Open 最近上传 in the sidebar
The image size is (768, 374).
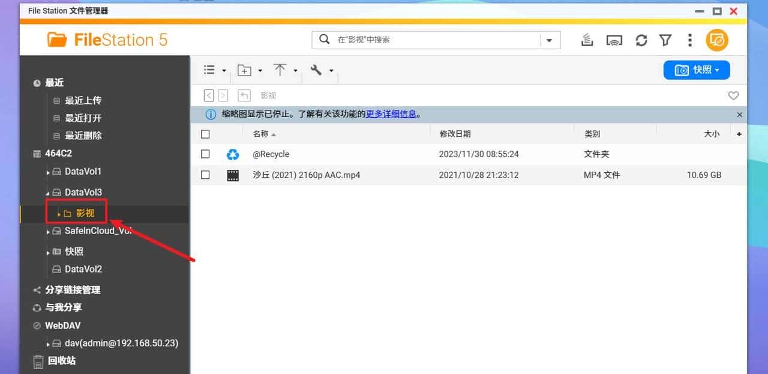point(83,101)
